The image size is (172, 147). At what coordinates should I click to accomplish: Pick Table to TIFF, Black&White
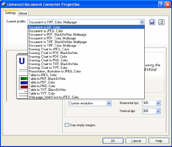(x=86, y=90)
